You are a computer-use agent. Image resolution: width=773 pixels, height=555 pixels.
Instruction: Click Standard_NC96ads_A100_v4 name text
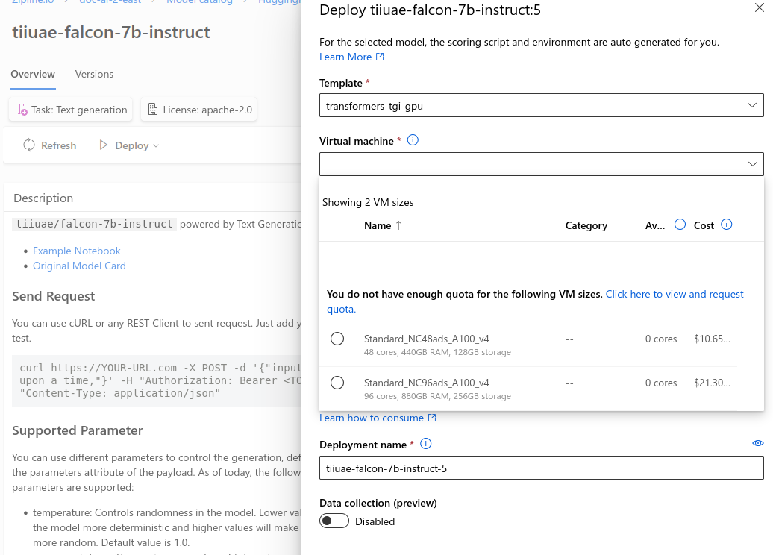coord(427,383)
